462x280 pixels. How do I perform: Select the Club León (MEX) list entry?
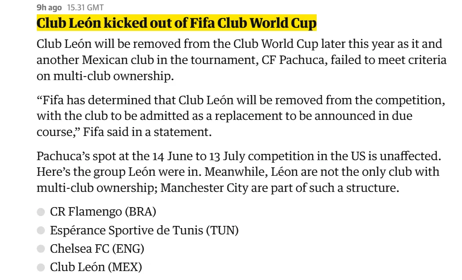click(96, 268)
